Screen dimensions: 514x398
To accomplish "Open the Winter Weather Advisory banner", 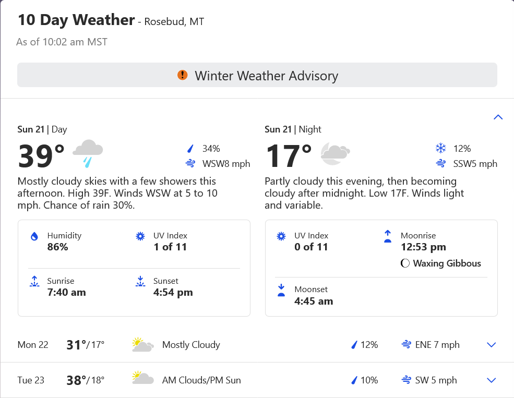I will click(x=257, y=75).
